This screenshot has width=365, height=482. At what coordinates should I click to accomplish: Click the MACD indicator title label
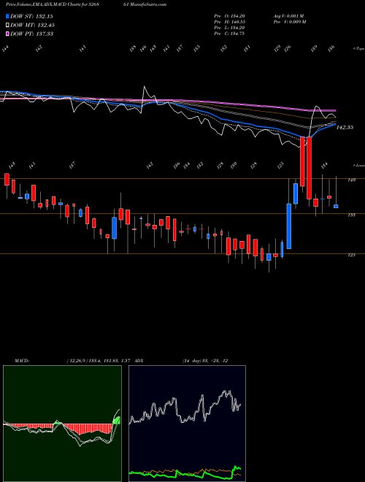point(21,360)
